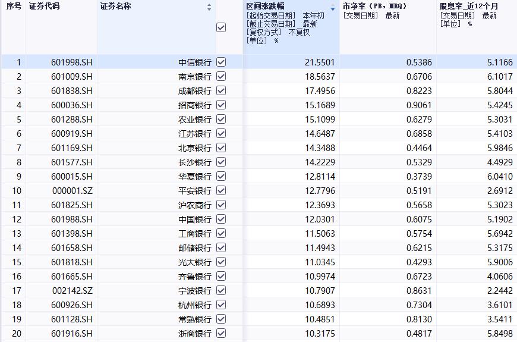Uncheck the checkbox for 中信银行
The image size is (517, 342).
[221, 62]
